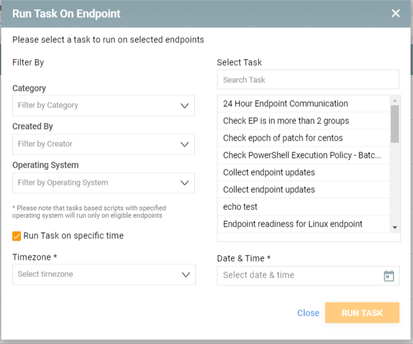
Task: Pick Check PowerShell Execution Policy task
Action: coord(304,155)
